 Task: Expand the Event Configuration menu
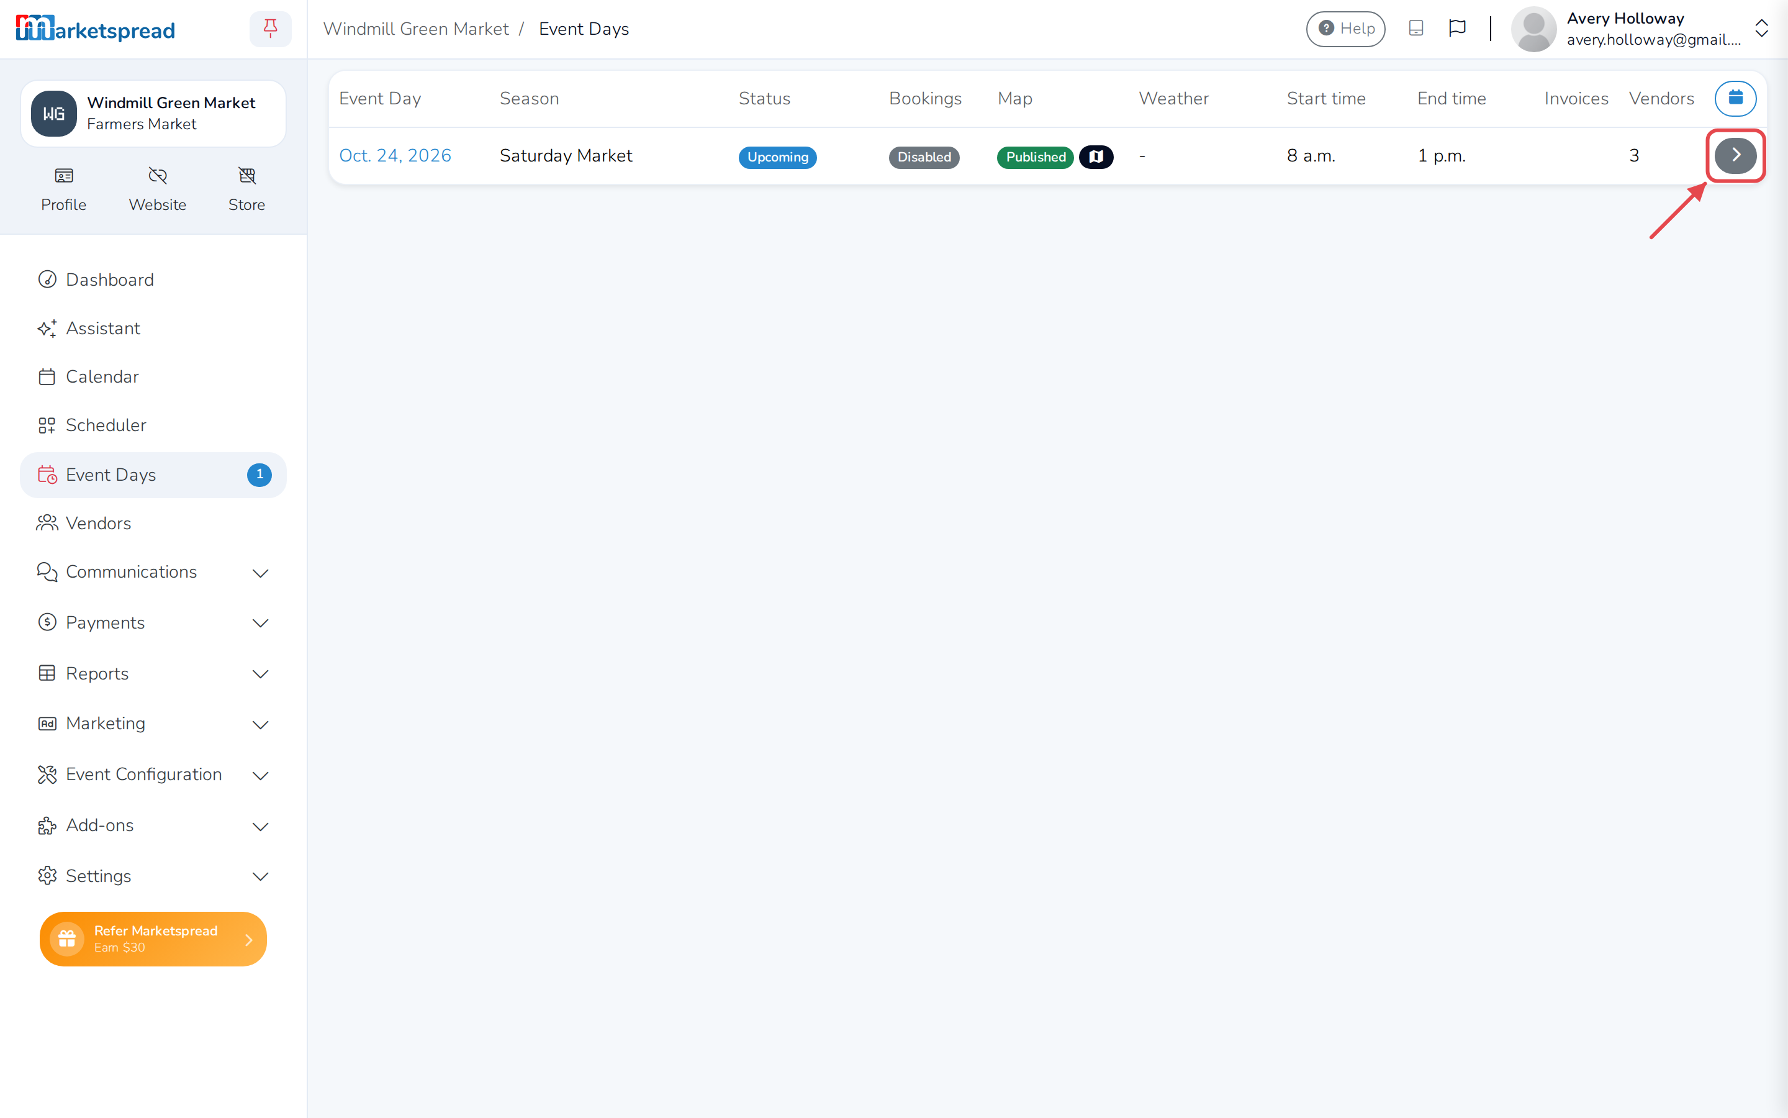pyautogui.click(x=153, y=775)
